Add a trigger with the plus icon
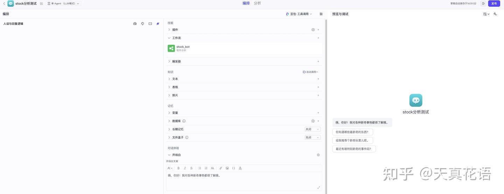Viewport: 504px width, 194px height. tap(318, 61)
